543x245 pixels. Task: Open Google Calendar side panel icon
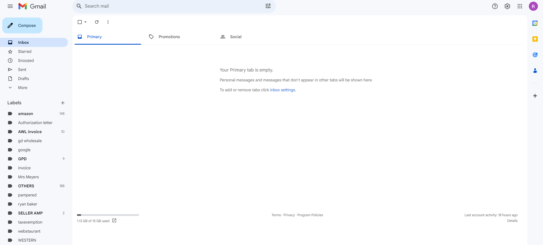point(535,23)
